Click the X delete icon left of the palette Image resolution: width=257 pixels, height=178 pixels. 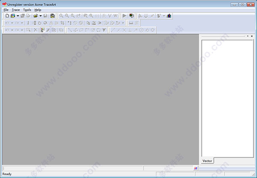pos(36,30)
